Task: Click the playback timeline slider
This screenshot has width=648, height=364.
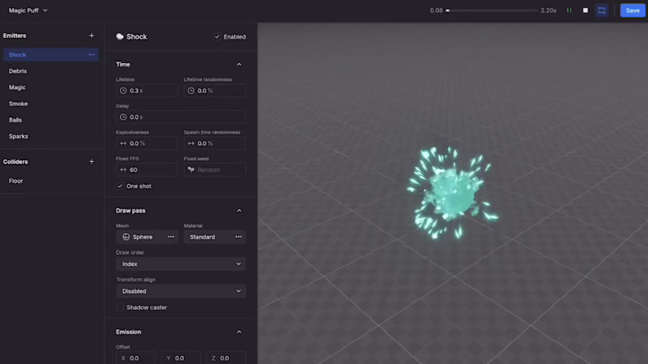Action: (492, 11)
